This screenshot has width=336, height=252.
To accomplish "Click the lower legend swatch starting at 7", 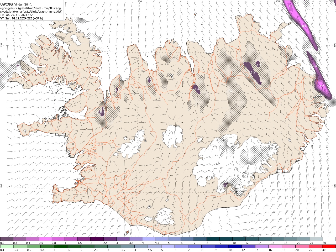I will click(195, 246).
